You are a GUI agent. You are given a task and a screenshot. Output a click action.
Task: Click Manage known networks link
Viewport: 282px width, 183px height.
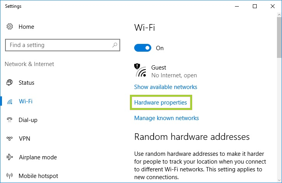point(166,118)
